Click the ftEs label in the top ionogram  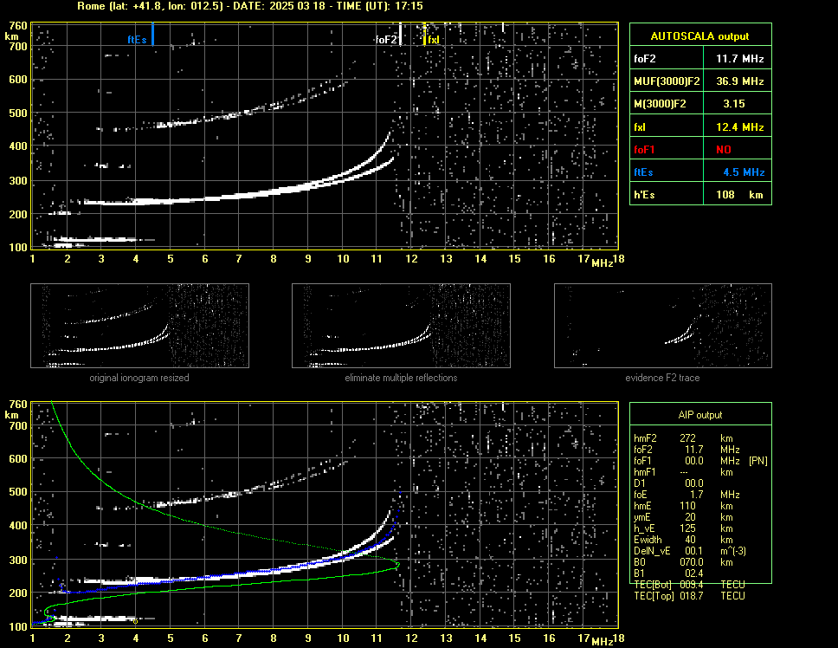coord(137,40)
